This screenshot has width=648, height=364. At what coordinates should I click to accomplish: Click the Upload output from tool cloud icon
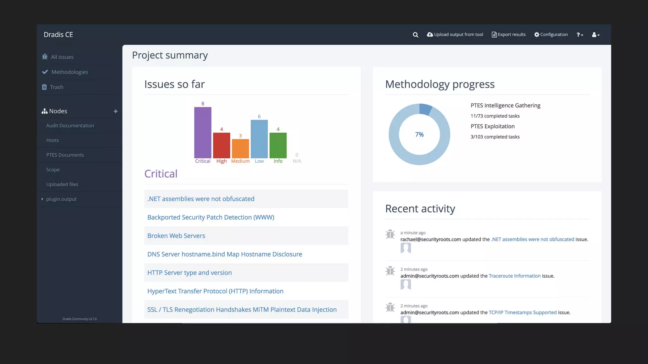(430, 34)
